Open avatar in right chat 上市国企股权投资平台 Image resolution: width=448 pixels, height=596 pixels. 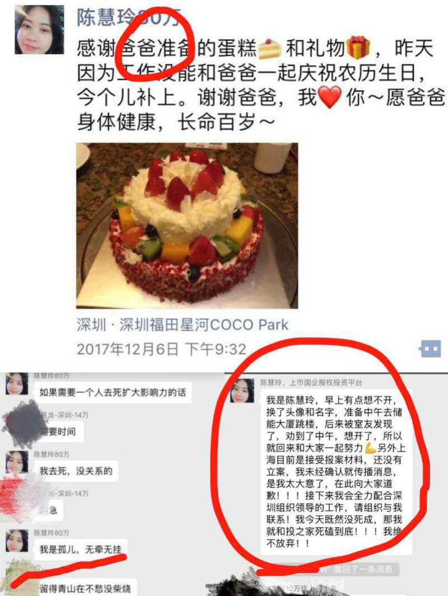tap(242, 391)
